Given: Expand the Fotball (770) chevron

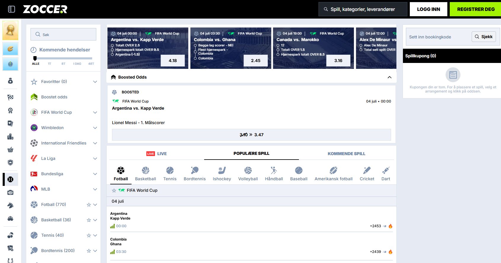Looking at the screenshot, I should (95, 204).
